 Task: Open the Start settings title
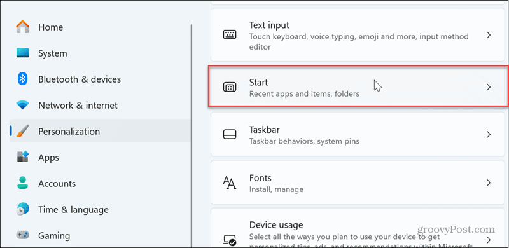[x=258, y=83]
